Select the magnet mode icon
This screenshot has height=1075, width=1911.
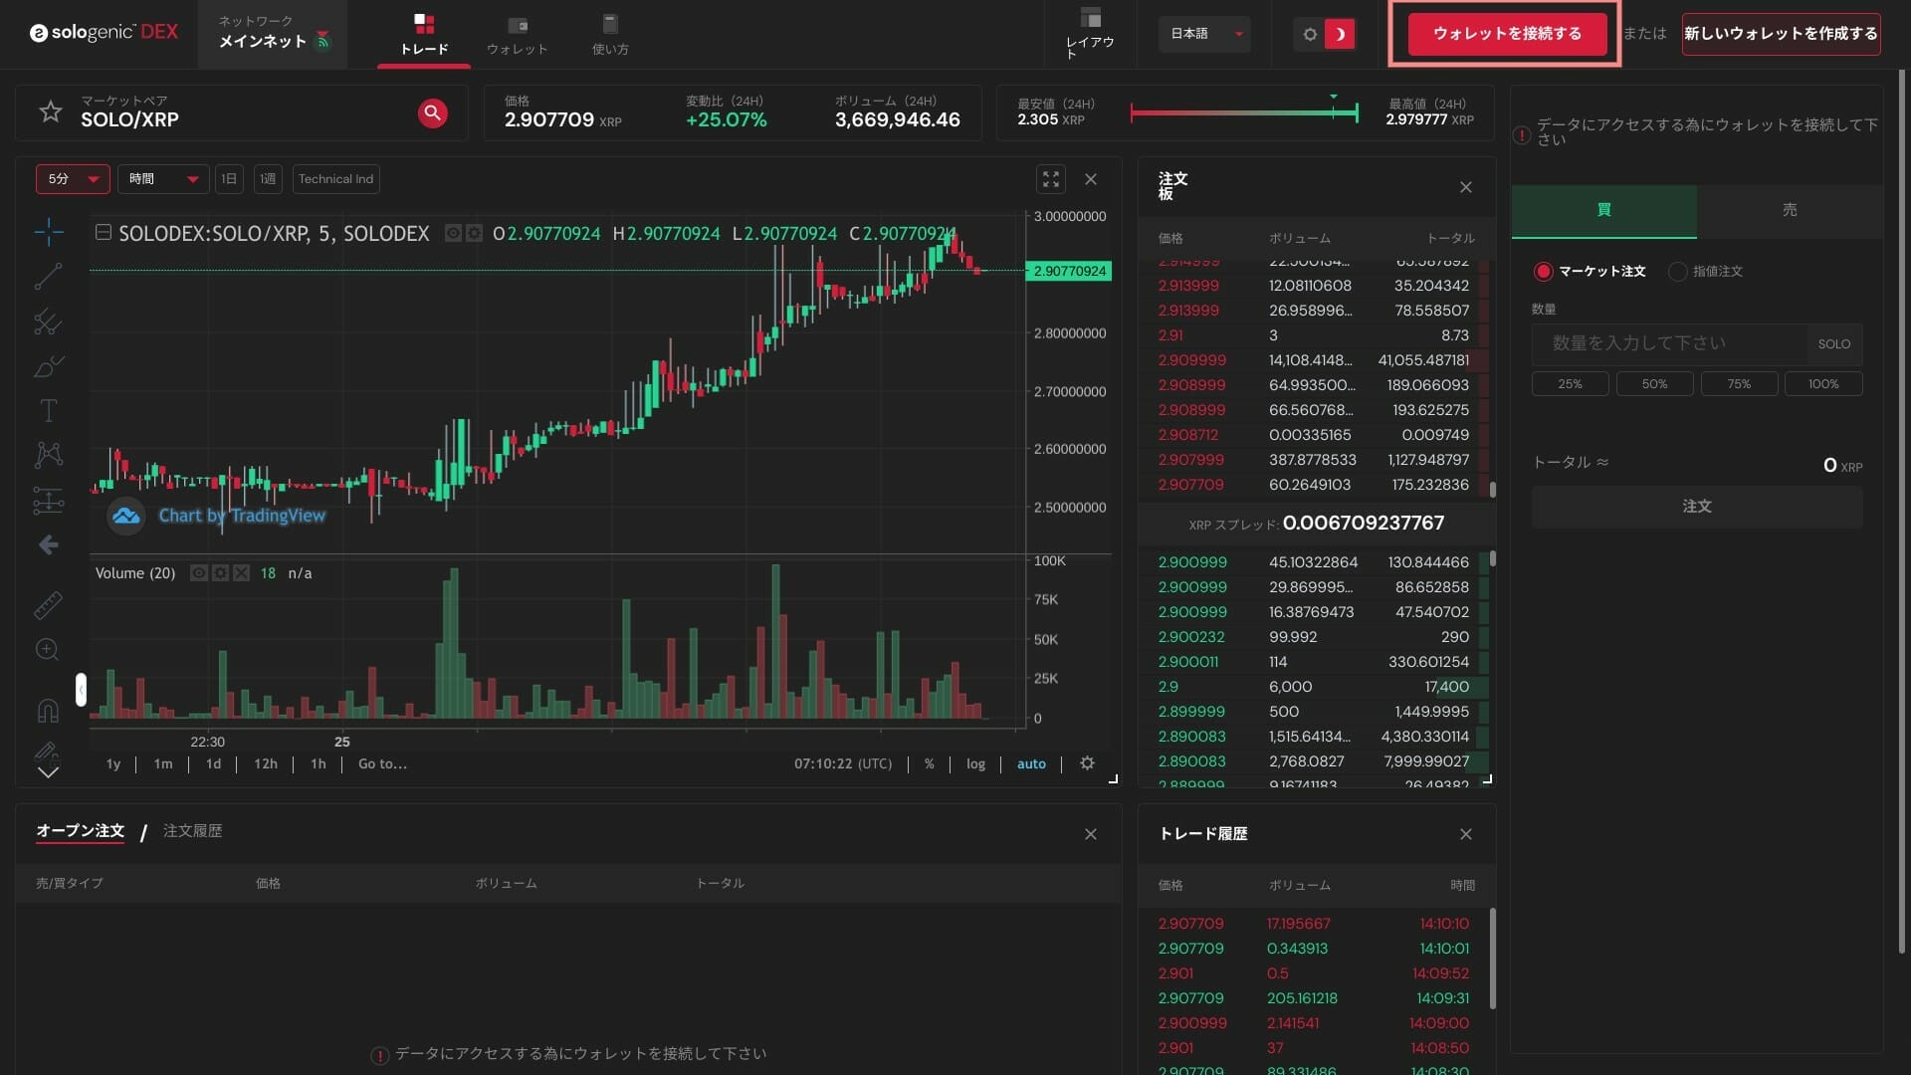48,711
